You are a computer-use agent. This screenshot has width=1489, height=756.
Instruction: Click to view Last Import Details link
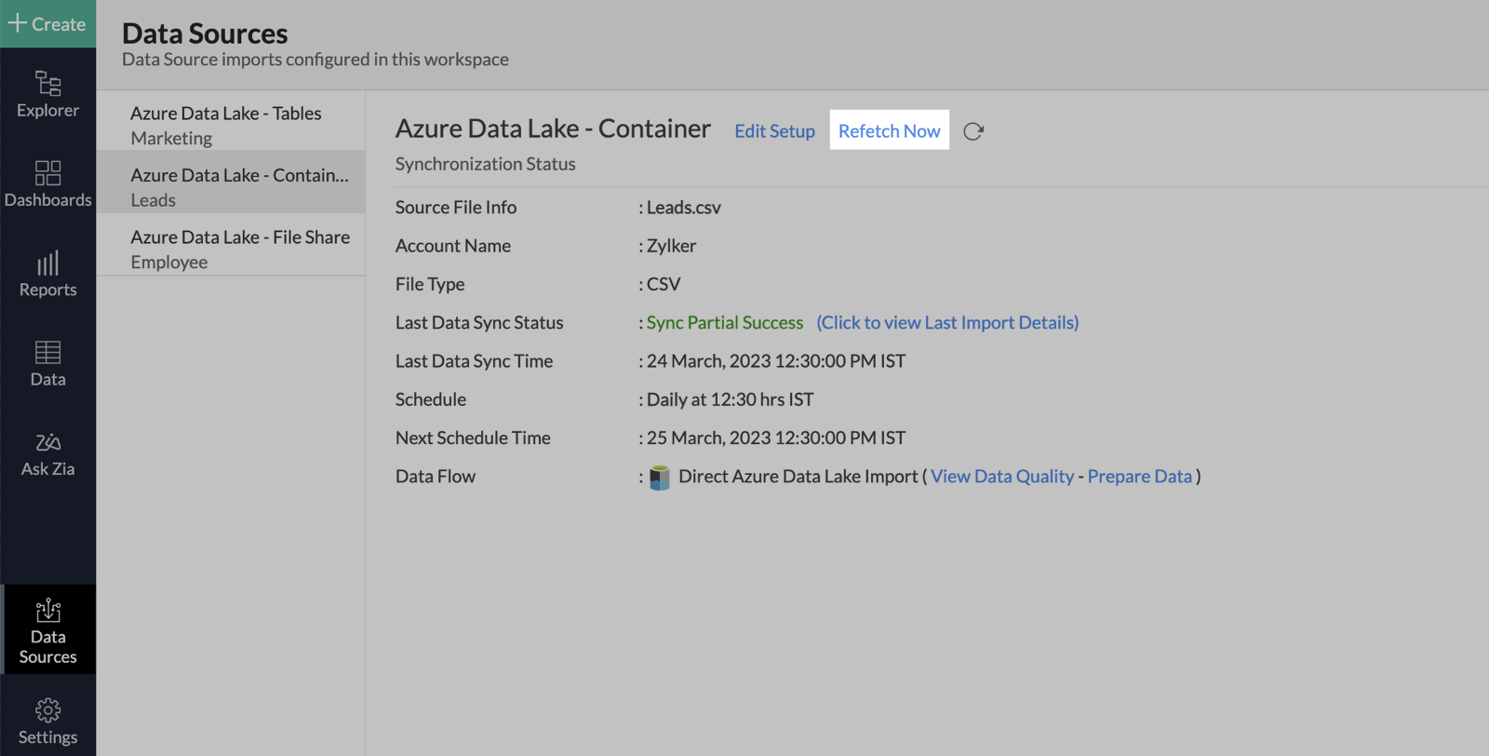click(947, 322)
